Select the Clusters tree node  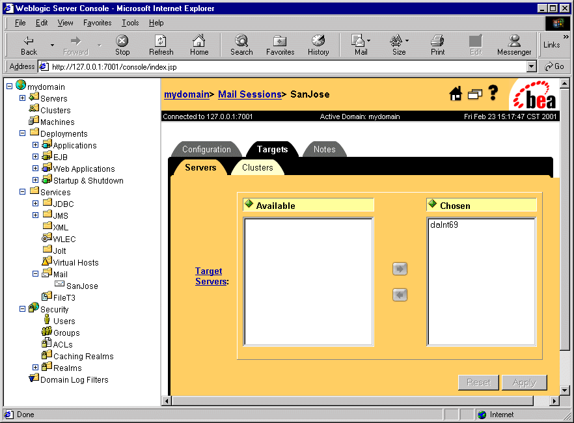[55, 111]
